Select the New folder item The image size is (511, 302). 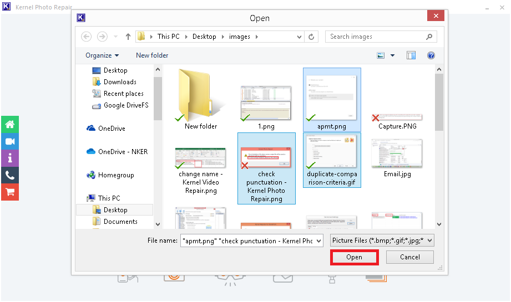201,99
